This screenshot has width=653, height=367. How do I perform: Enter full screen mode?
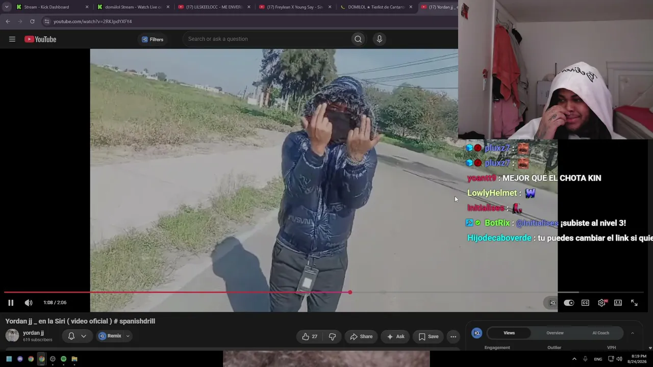pos(634,303)
